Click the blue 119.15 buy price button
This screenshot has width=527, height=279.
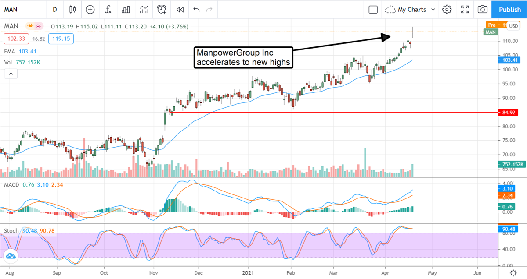pyautogui.click(x=61, y=39)
